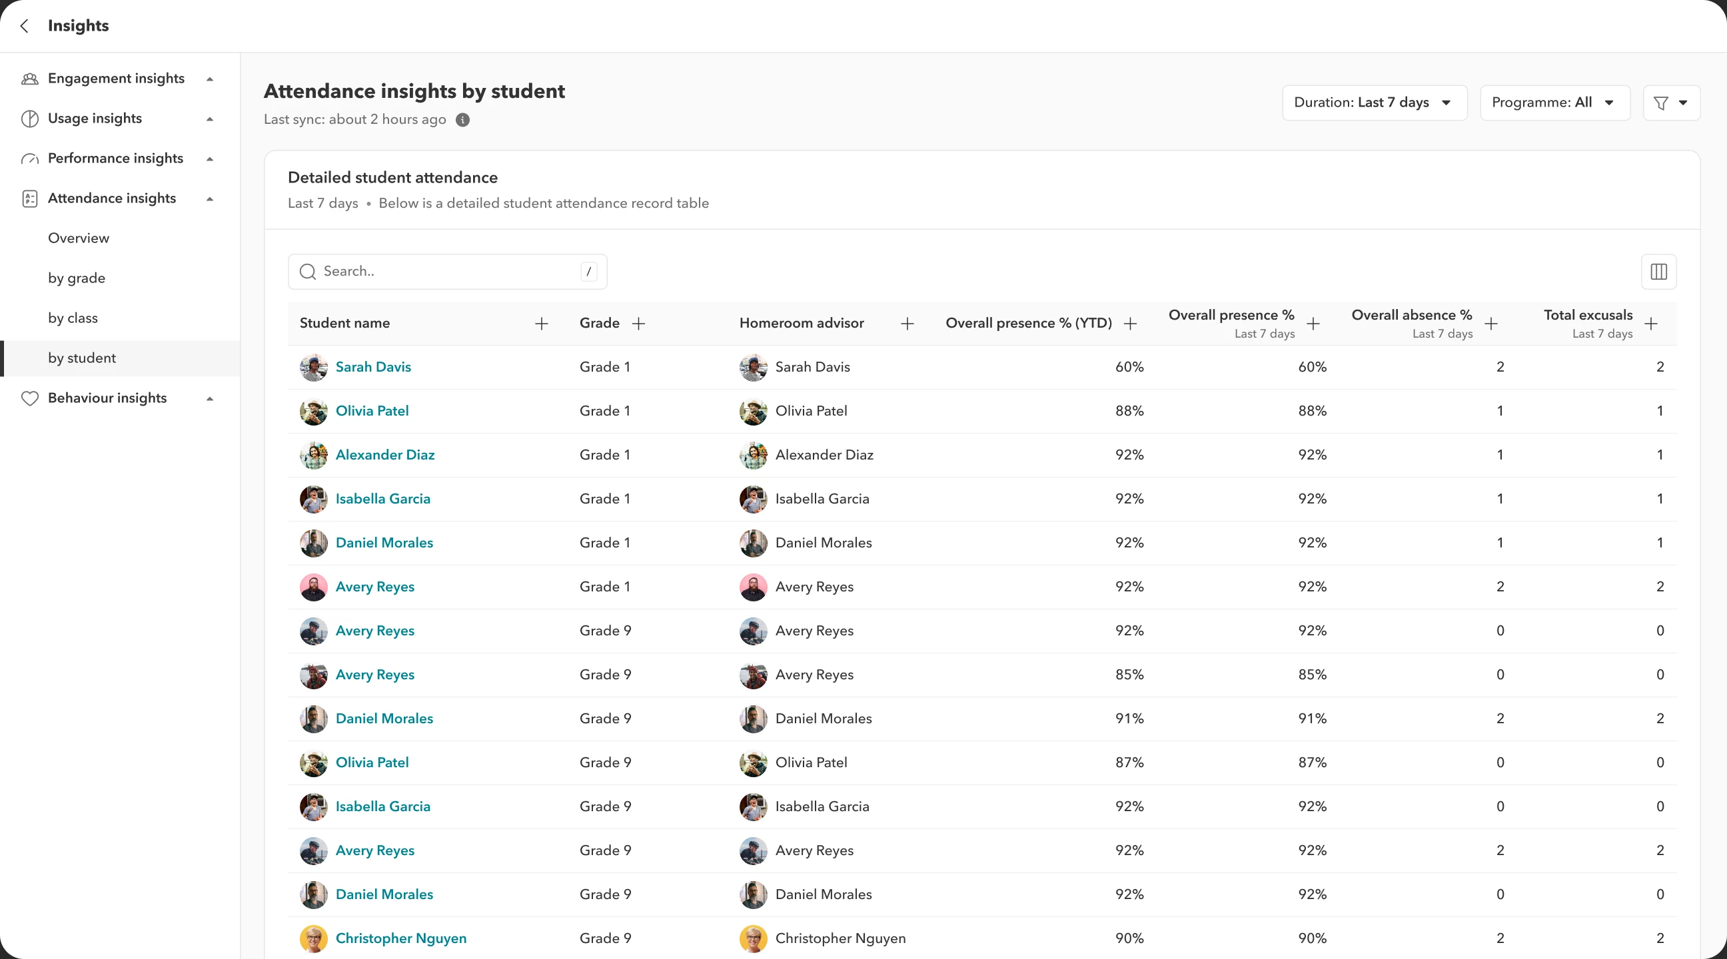This screenshot has width=1727, height=959.
Task: Click the search magnifier icon
Action: point(308,272)
